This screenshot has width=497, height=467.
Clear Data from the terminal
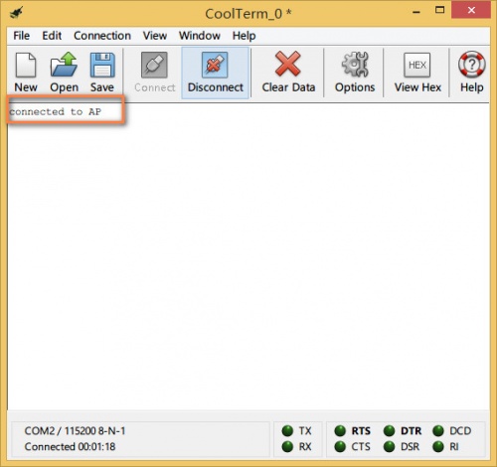click(x=288, y=73)
